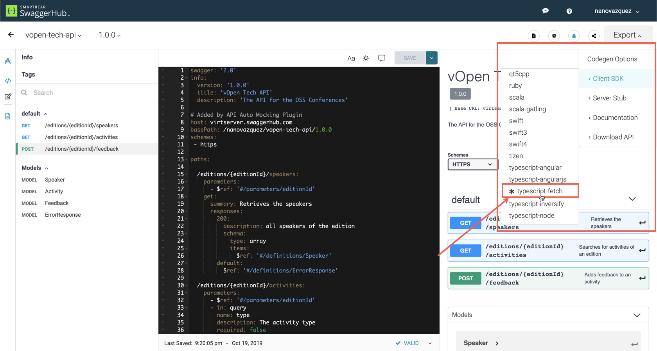Viewport: 657px width, 351px height.
Task: Click the GET button for speakers
Action: pos(465,223)
